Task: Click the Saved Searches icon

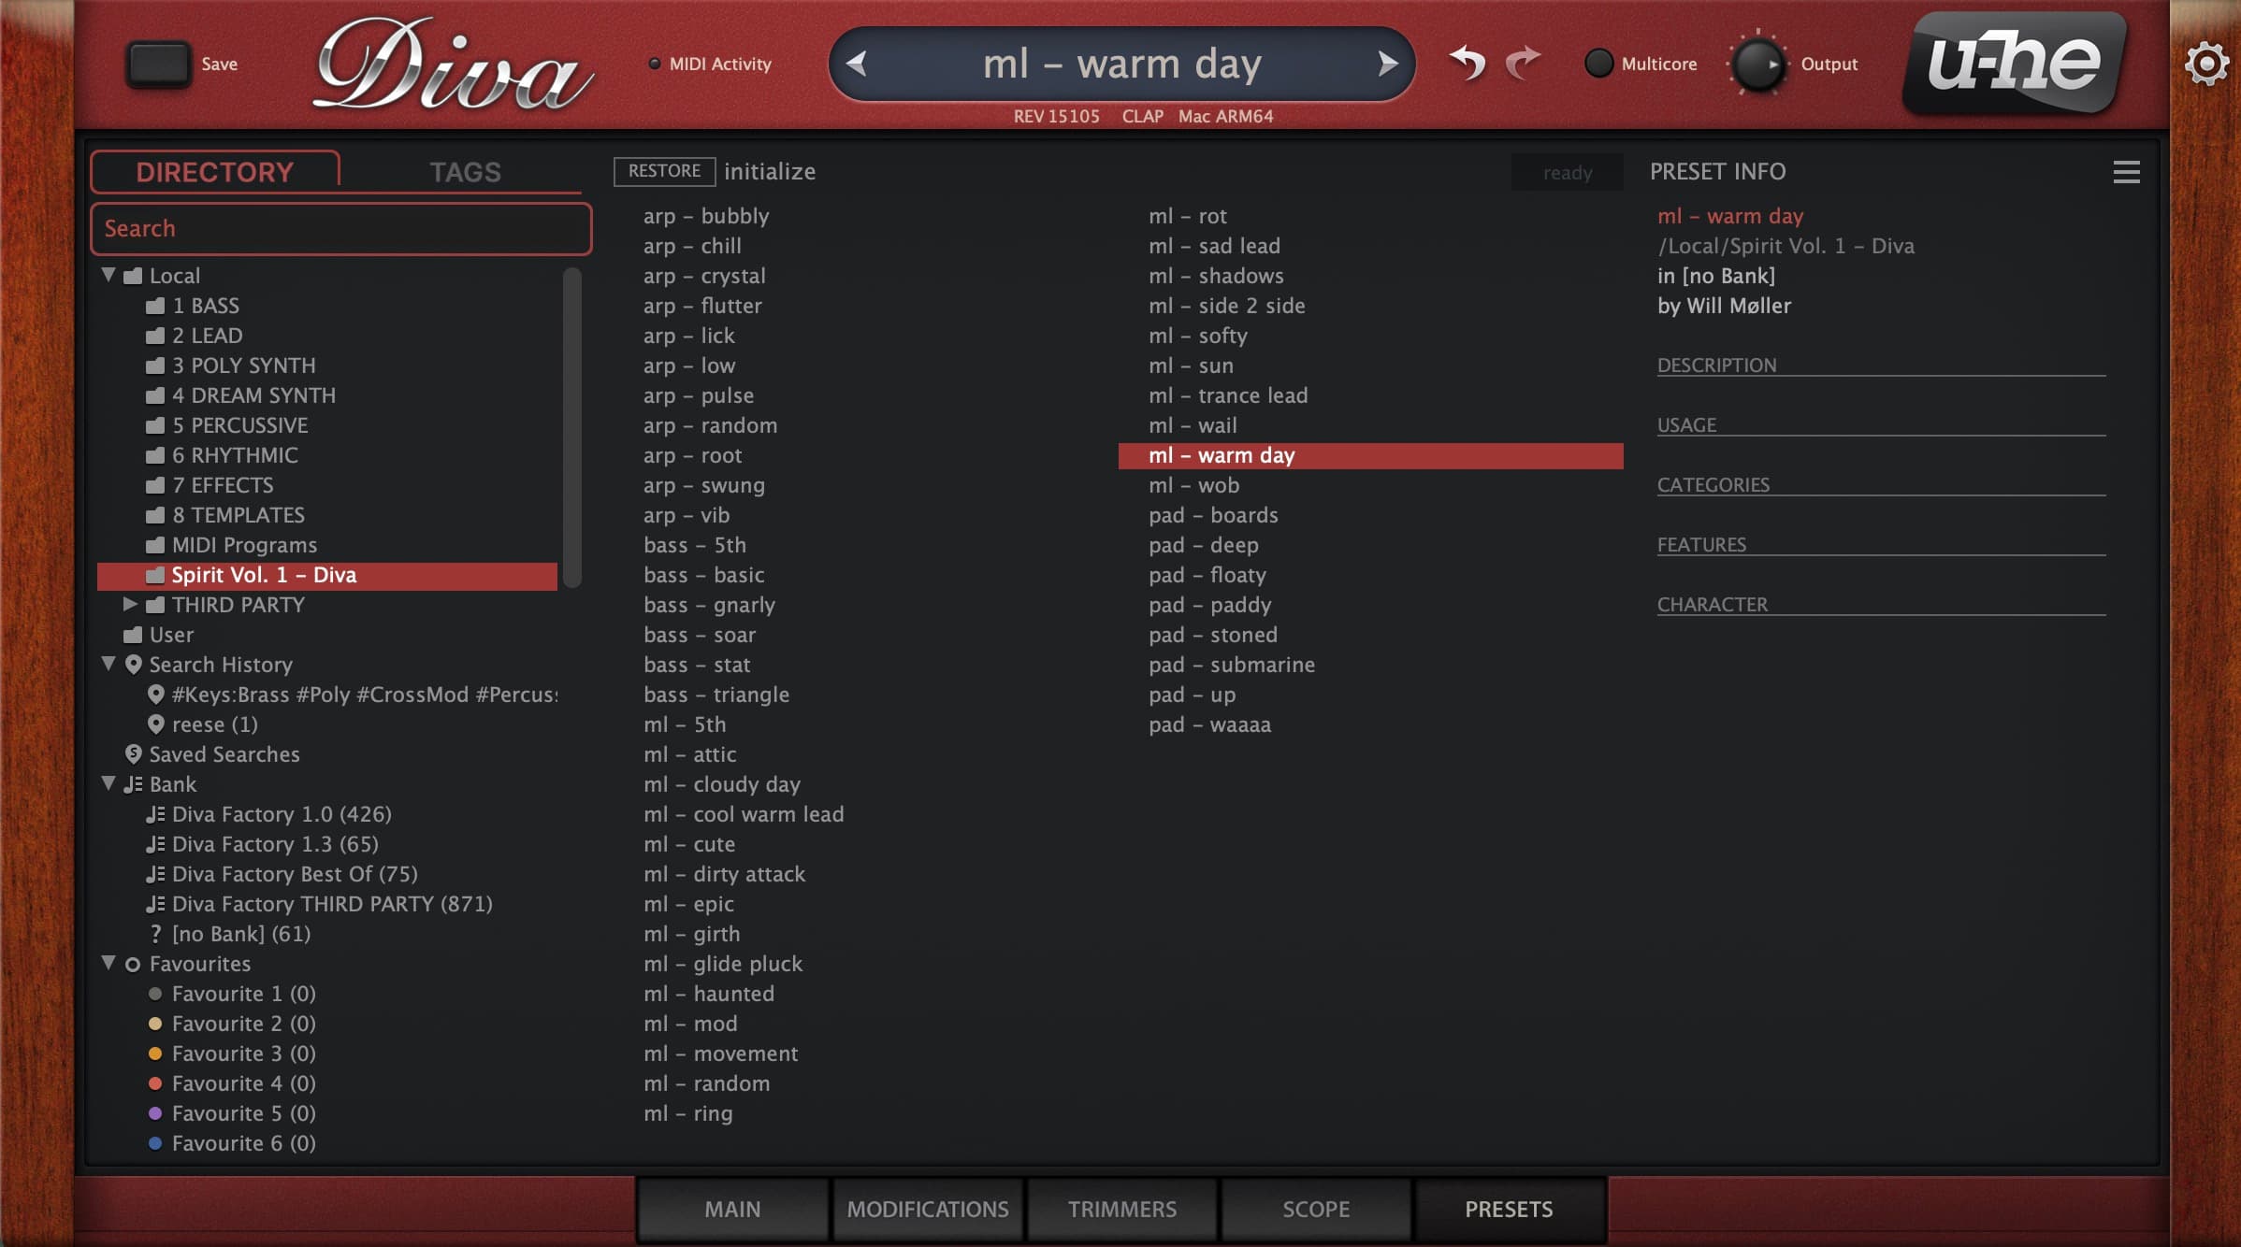Action: (133, 753)
